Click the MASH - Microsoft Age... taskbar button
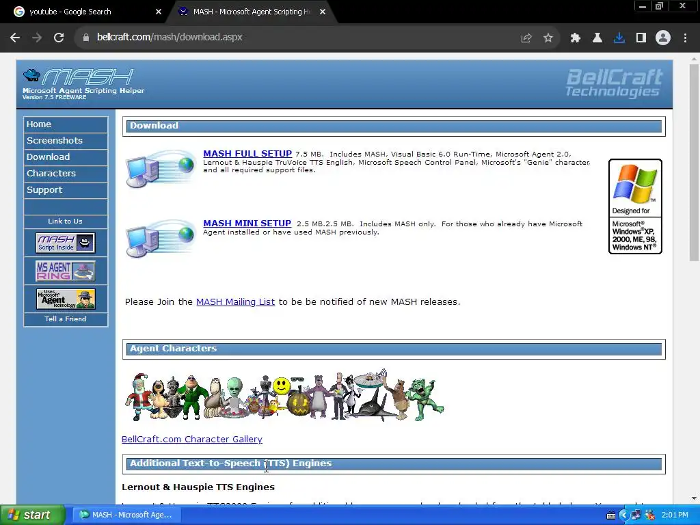The height and width of the screenshot is (525, 700). point(126,515)
